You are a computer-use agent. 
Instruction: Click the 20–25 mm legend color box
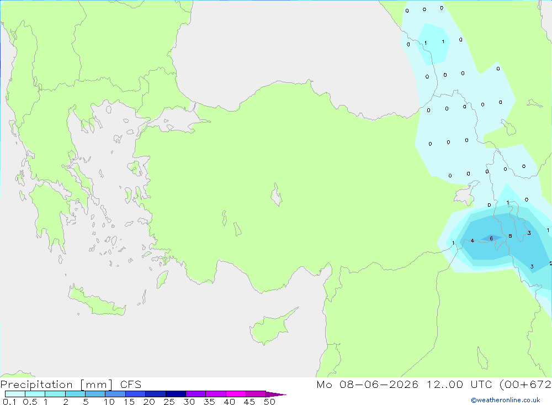(156, 394)
